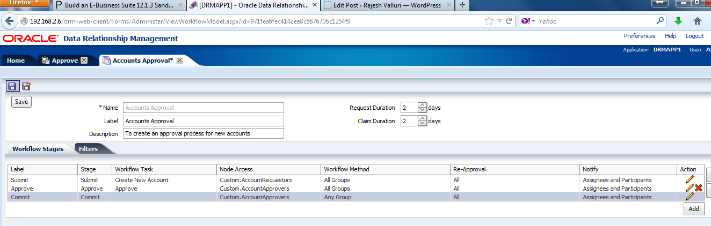The height and width of the screenshot is (226, 711).
Task: Switch to the Filters tab
Action: [x=88, y=149]
